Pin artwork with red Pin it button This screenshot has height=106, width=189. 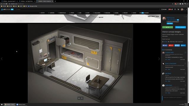coord(171,45)
